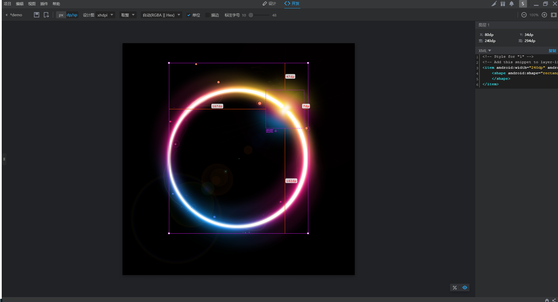Open the XML code type dropdown

click(x=485, y=51)
